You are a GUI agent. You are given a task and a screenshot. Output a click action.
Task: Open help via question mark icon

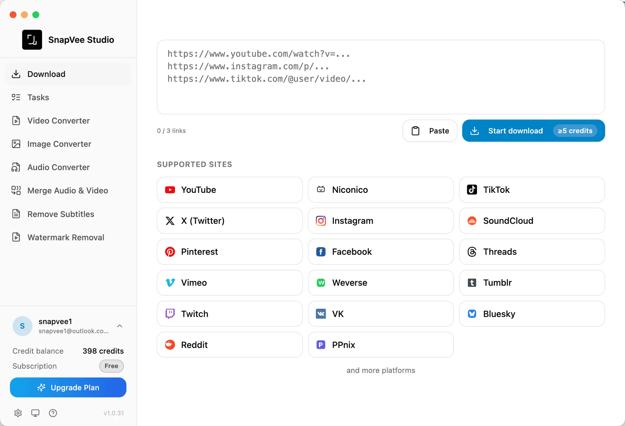tap(53, 413)
